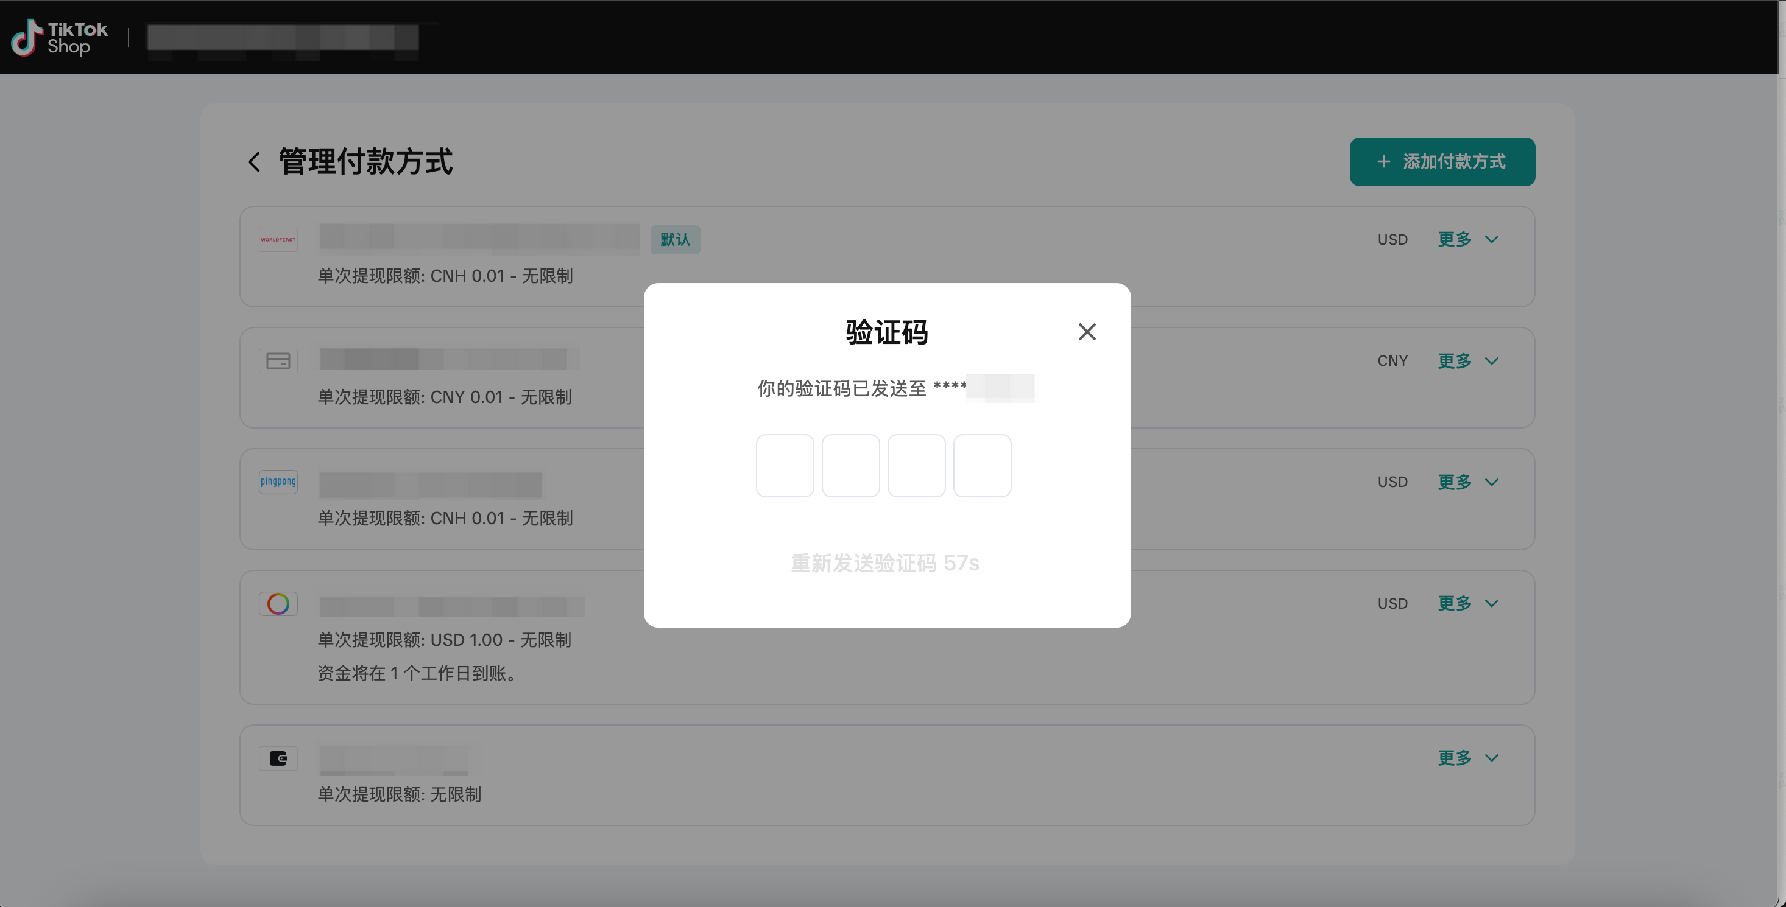The image size is (1786, 907).
Task: Click the third verification code digit box
Action: pos(917,466)
